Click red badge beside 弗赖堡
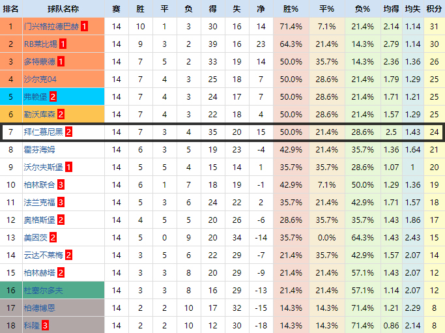 pyautogui.click(x=53, y=97)
